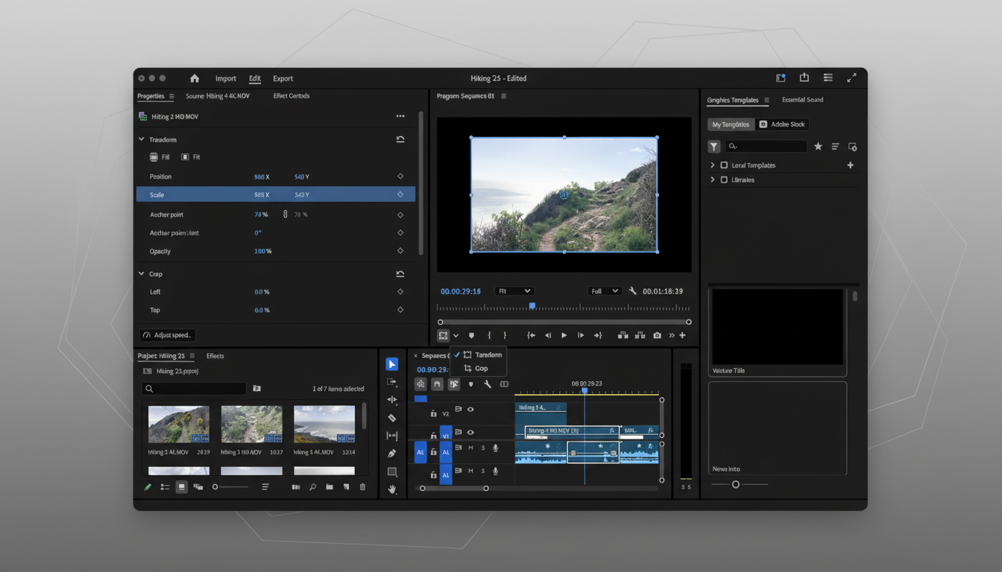1002x572 pixels.
Task: Open the wrench settings icon below the Program monitor
Action: pyautogui.click(x=634, y=291)
